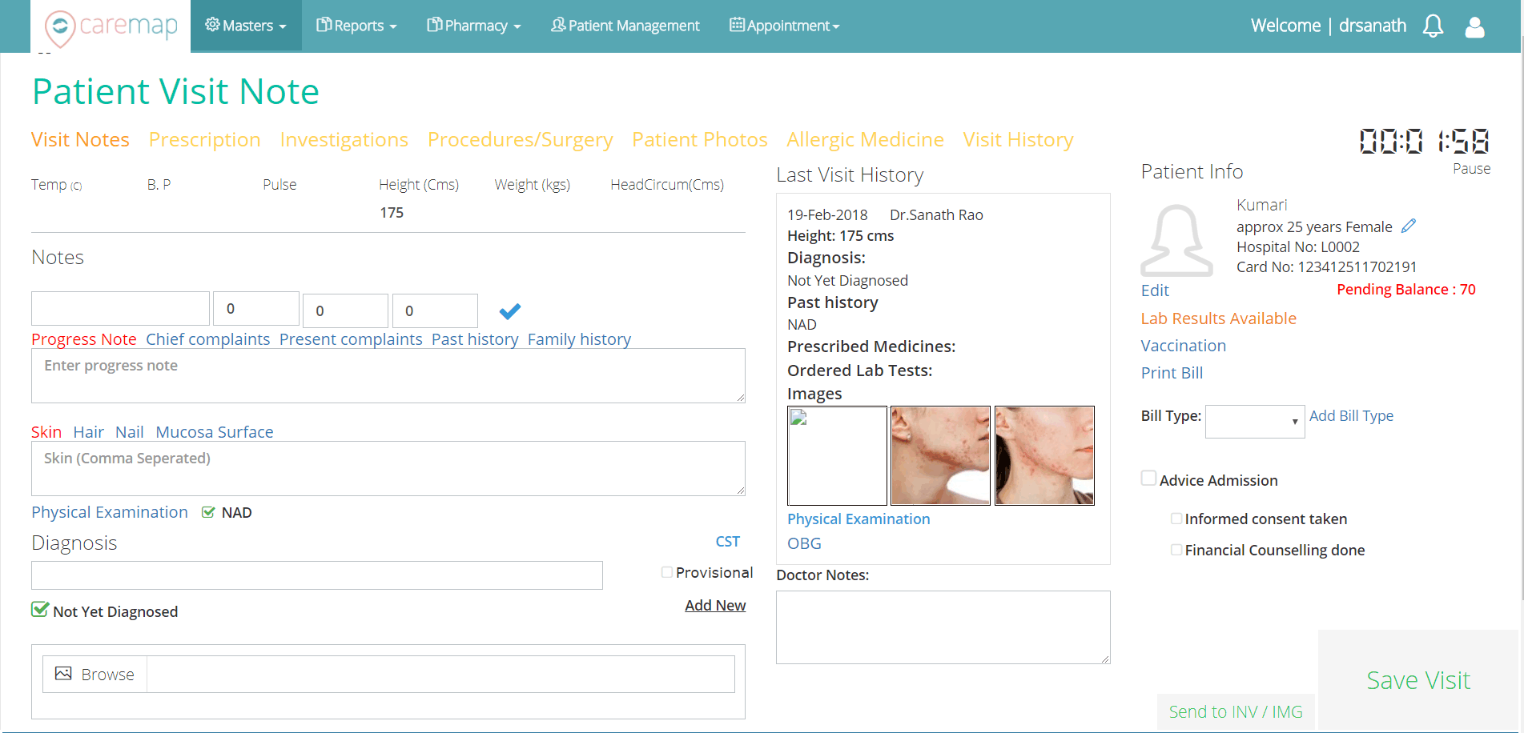
Task: Switch to the Prescription tab
Action: coord(204,139)
